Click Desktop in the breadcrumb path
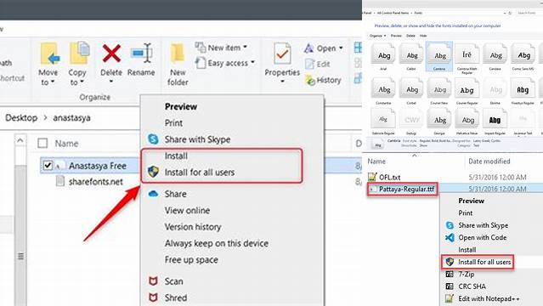This screenshot has width=543, height=306. point(21,117)
